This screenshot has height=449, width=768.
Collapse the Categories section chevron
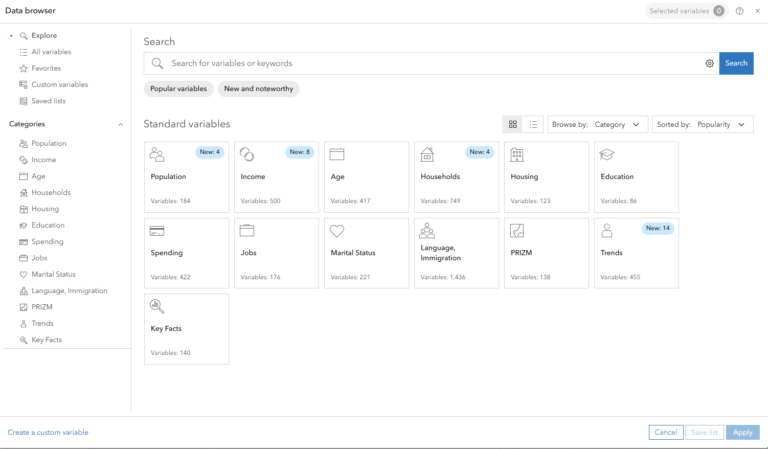121,124
